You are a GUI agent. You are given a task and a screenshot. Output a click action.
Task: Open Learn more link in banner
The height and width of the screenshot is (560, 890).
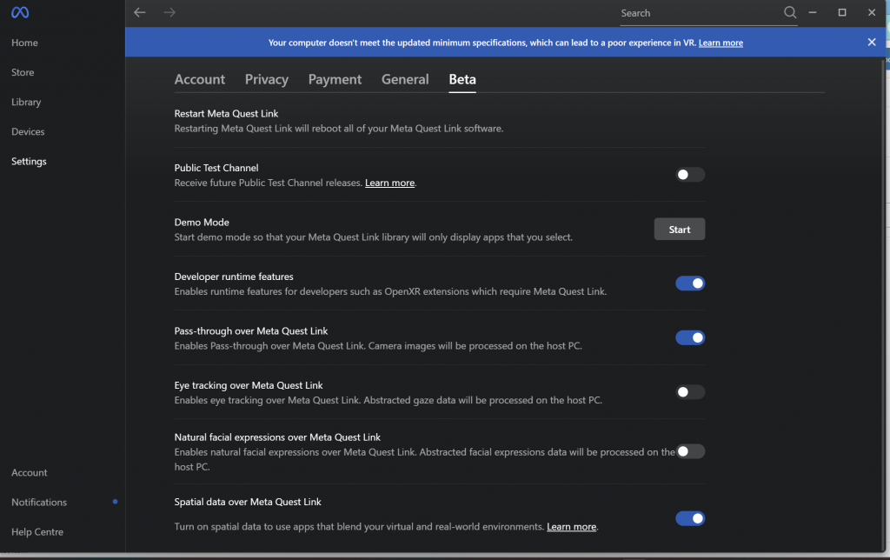pos(721,43)
